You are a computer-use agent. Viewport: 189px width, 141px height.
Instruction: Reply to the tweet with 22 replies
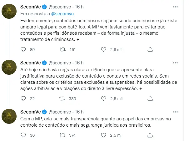23,98
